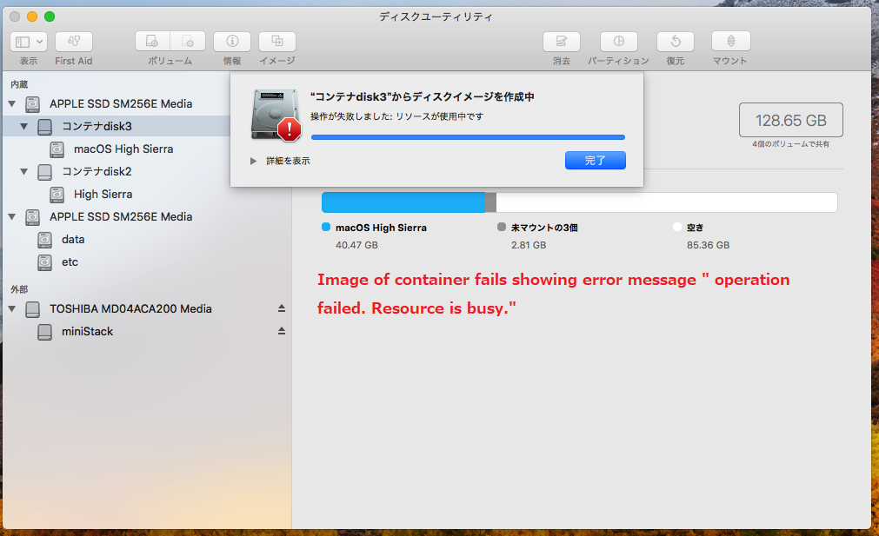Image resolution: width=879 pixels, height=536 pixels.
Task: Select the High Sierra volume icon under コンテナdisk2
Action: tap(57, 195)
